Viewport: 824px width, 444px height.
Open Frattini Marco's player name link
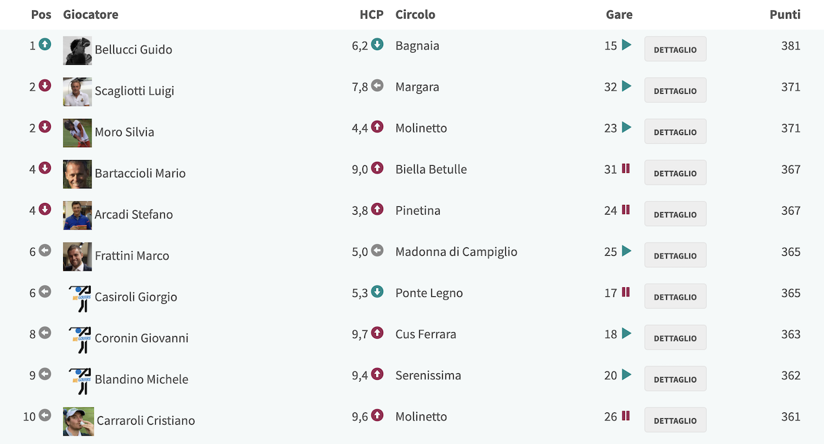(132, 256)
